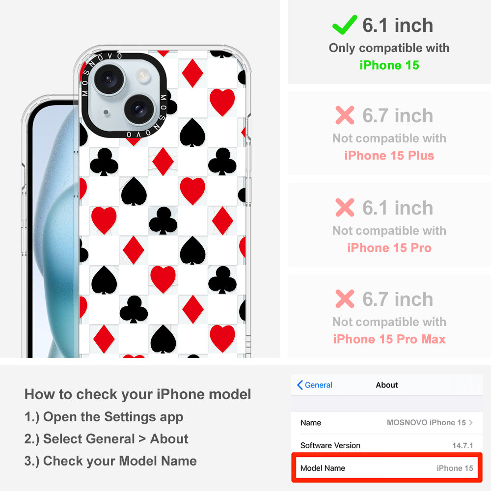Click the camera flash on the phone

[x=142, y=75]
